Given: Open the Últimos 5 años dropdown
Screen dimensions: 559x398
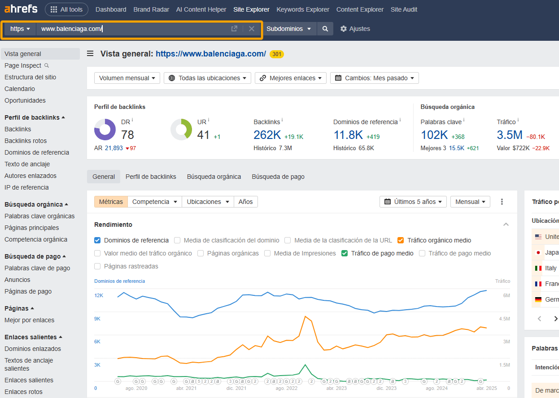Looking at the screenshot, I should coord(413,202).
